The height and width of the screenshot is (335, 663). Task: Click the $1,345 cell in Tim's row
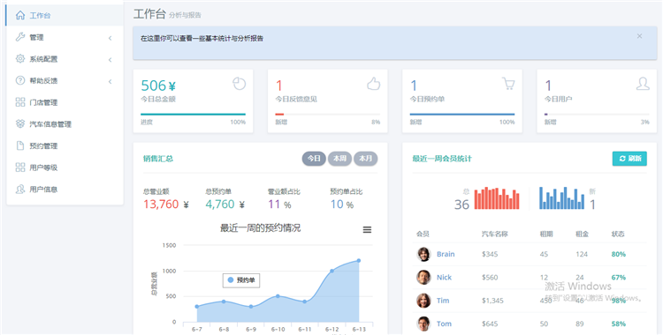492,301
